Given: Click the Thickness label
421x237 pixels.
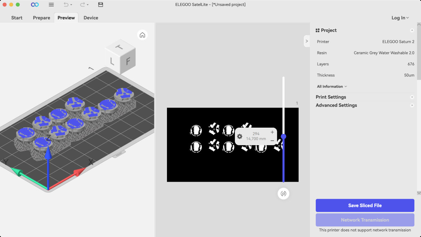Looking at the screenshot, I should coord(326,75).
